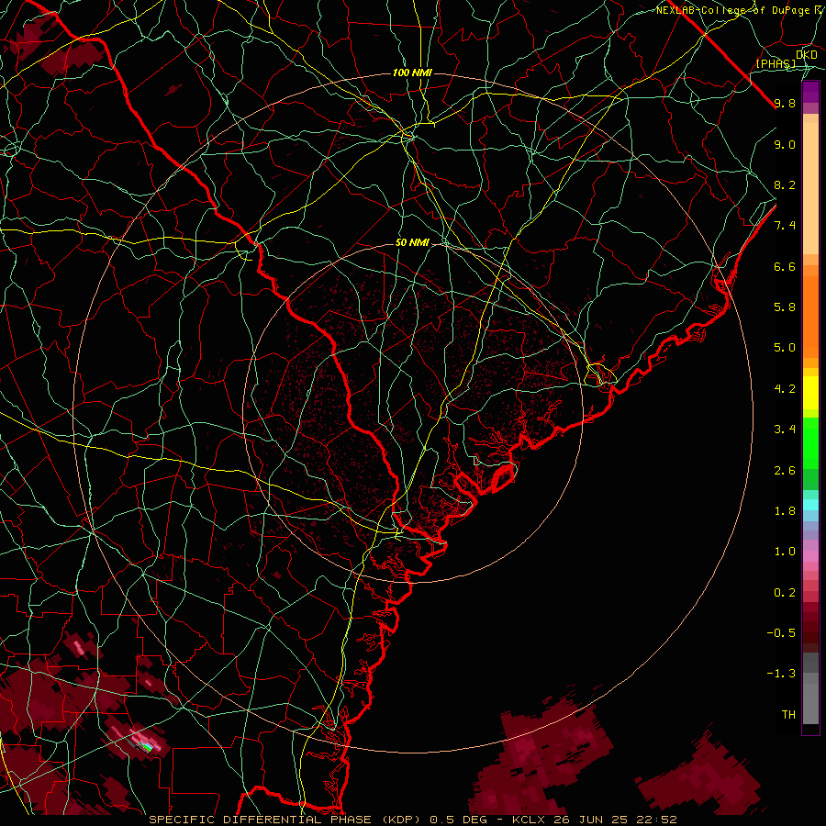Image resolution: width=826 pixels, height=826 pixels.
Task: Click the 1.0 value on the color scale
Action: point(785,552)
